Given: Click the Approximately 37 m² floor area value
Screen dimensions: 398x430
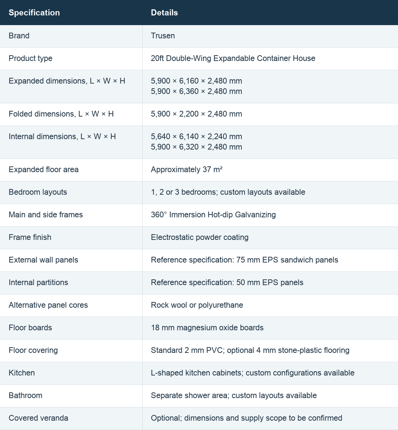Looking at the screenshot, I should [186, 170].
